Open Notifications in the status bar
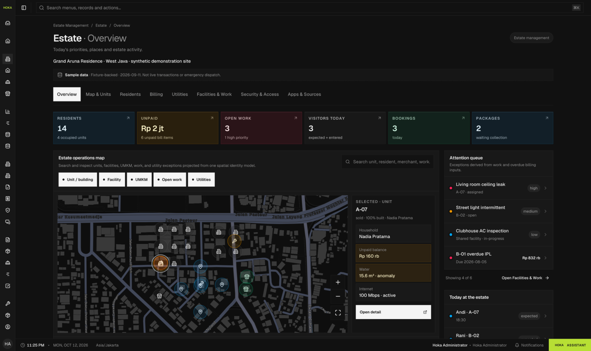This screenshot has width=591, height=351. [529, 345]
